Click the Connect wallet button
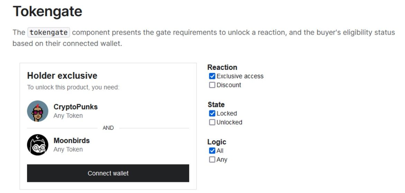The width and height of the screenshot is (405, 193). [108, 173]
